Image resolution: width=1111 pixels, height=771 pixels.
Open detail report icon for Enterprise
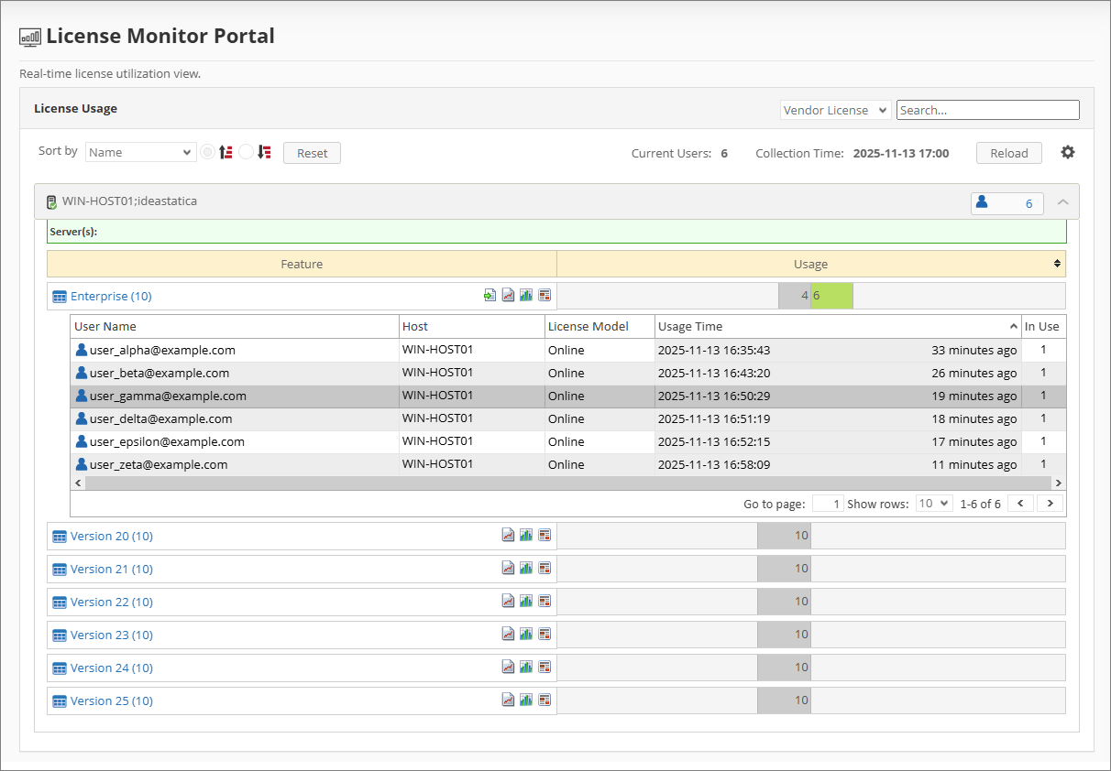point(544,295)
